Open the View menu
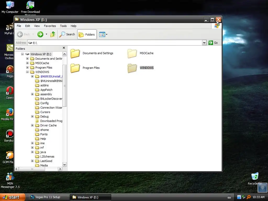The width and height of the screenshot is (268, 201). click(x=37, y=26)
